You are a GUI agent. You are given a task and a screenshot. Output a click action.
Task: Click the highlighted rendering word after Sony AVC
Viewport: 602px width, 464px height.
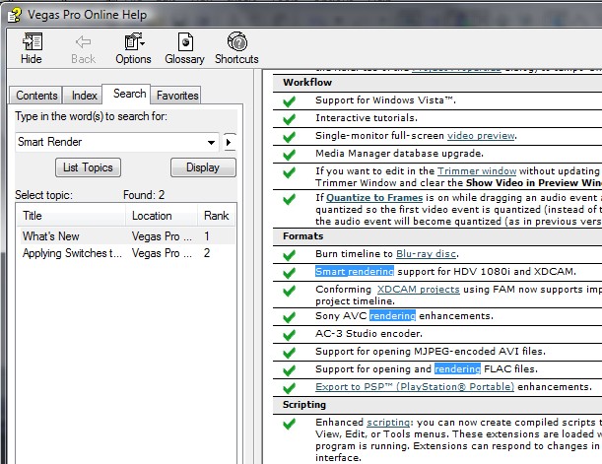(392, 316)
